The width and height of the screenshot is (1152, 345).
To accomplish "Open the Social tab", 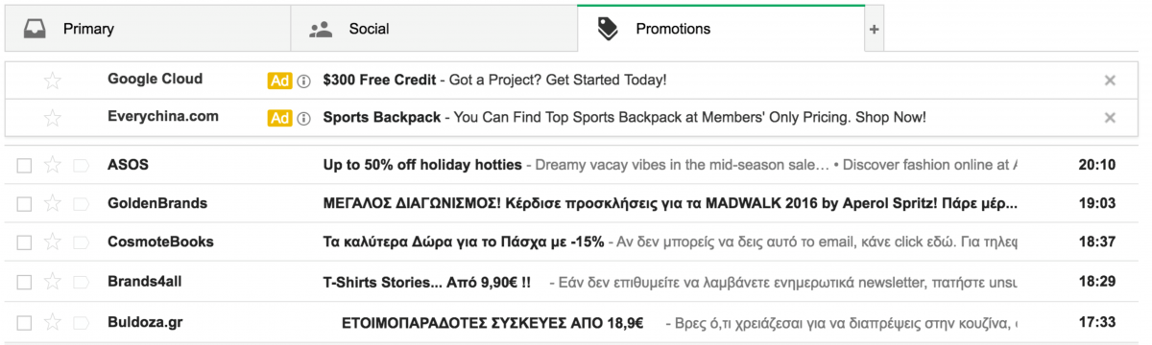I will point(434,29).
